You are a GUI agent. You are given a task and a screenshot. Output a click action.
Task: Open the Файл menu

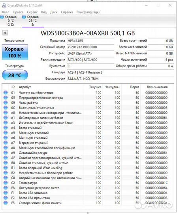pos(6,12)
